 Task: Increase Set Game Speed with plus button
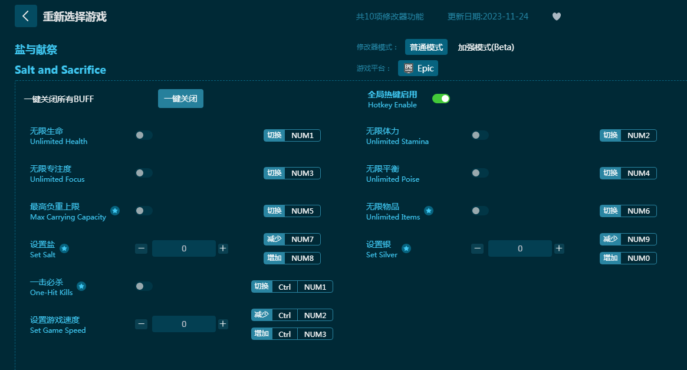click(x=223, y=324)
